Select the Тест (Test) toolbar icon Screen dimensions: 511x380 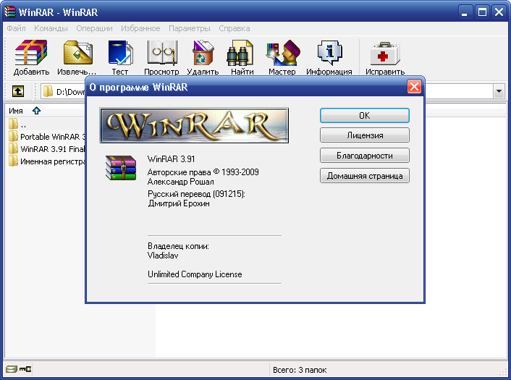(x=119, y=57)
